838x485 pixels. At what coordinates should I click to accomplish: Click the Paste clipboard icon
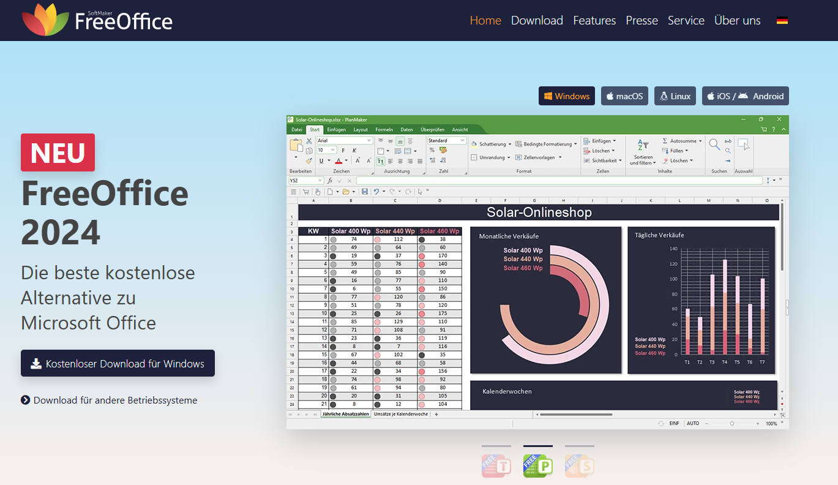coord(296,146)
